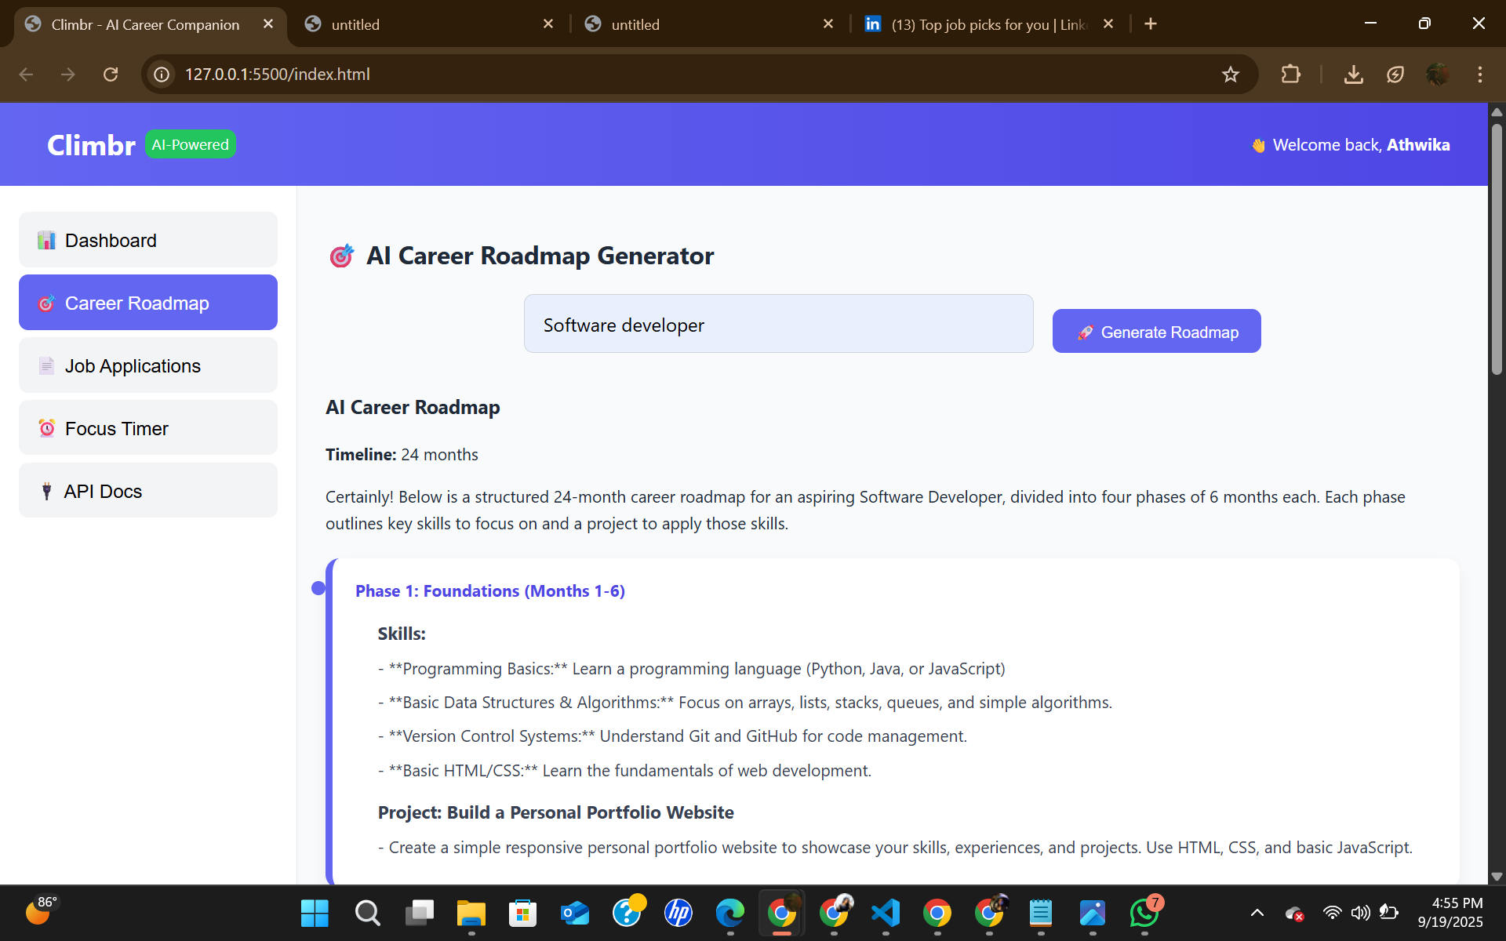Open API Docs from sidebar
Image resolution: width=1506 pixels, height=941 pixels.
tap(147, 491)
